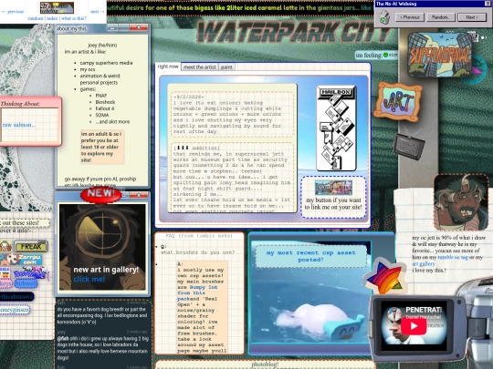Image resolution: width=493 pixels, height=369 pixels.
Task: Click the 'my most recent csp asset posted!' caption
Action: [x=310, y=256]
